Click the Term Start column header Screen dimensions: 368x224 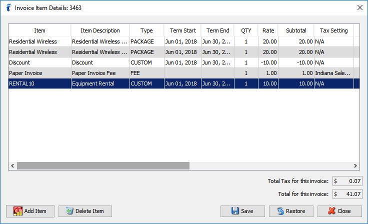tap(183, 30)
